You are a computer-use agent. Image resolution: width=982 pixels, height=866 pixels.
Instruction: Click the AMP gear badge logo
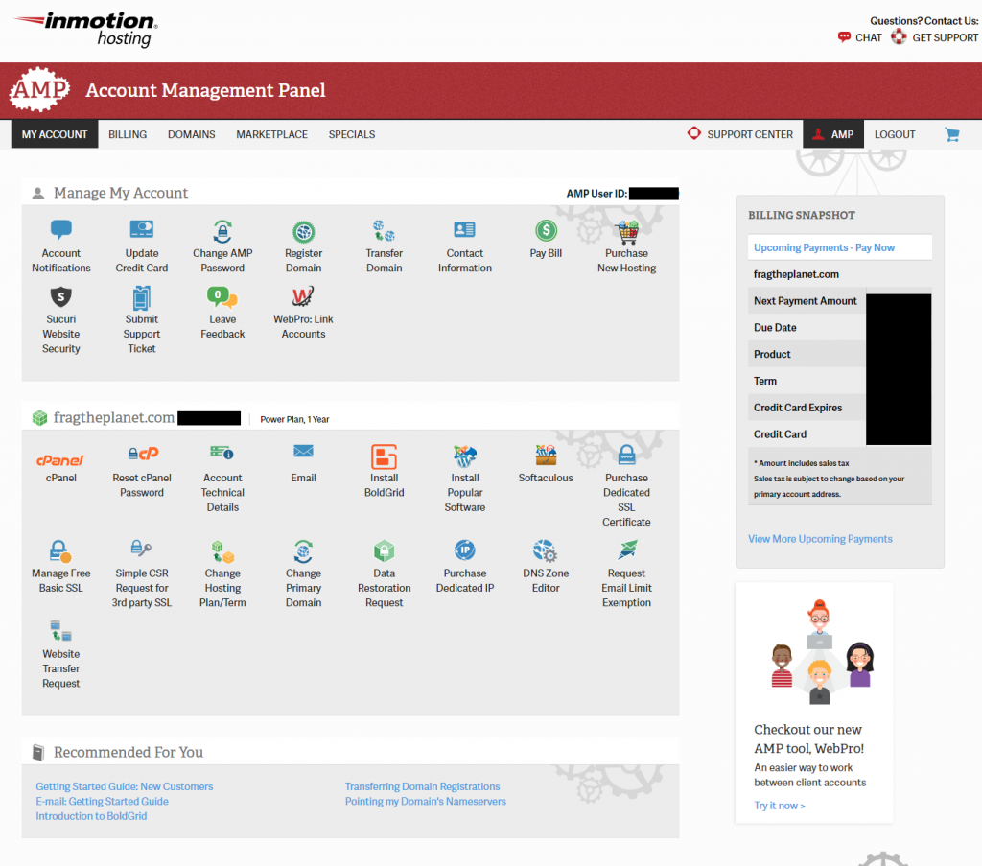point(38,89)
